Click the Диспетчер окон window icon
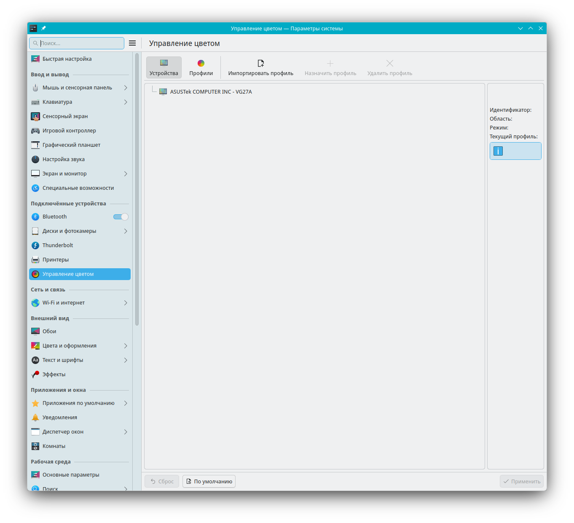Screen dimensions: 574x523 click(35, 432)
